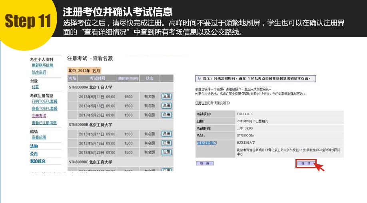Click the 付款 link under the 付款 heading
Viewport: 367px width, 203px height.
pos(35,87)
